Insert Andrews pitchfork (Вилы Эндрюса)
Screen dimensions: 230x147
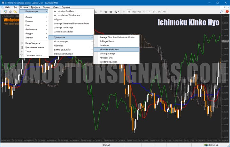[x=33, y=43]
